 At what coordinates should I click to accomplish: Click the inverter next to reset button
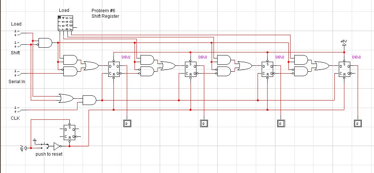(x=57, y=146)
